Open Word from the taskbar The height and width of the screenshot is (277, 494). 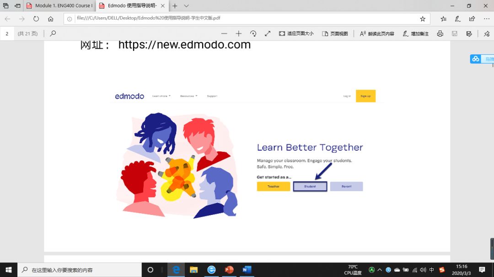pyautogui.click(x=247, y=270)
